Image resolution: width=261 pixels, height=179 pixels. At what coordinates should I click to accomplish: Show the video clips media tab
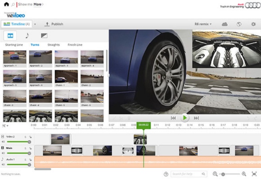coord(10,35)
